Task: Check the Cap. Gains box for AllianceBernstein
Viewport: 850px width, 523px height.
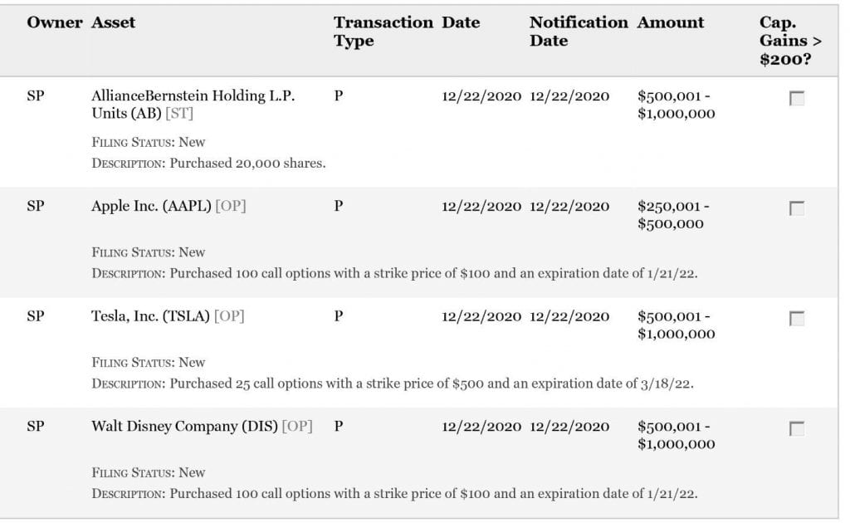Action: click(x=796, y=99)
